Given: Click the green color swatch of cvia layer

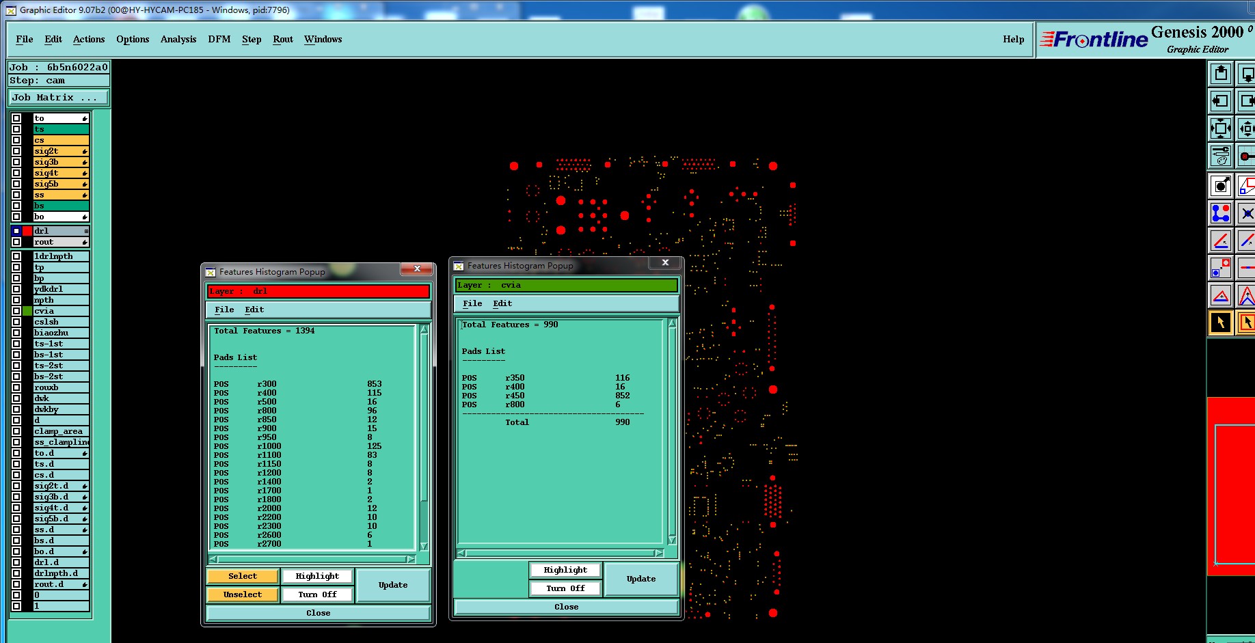Looking at the screenshot, I should coord(27,311).
